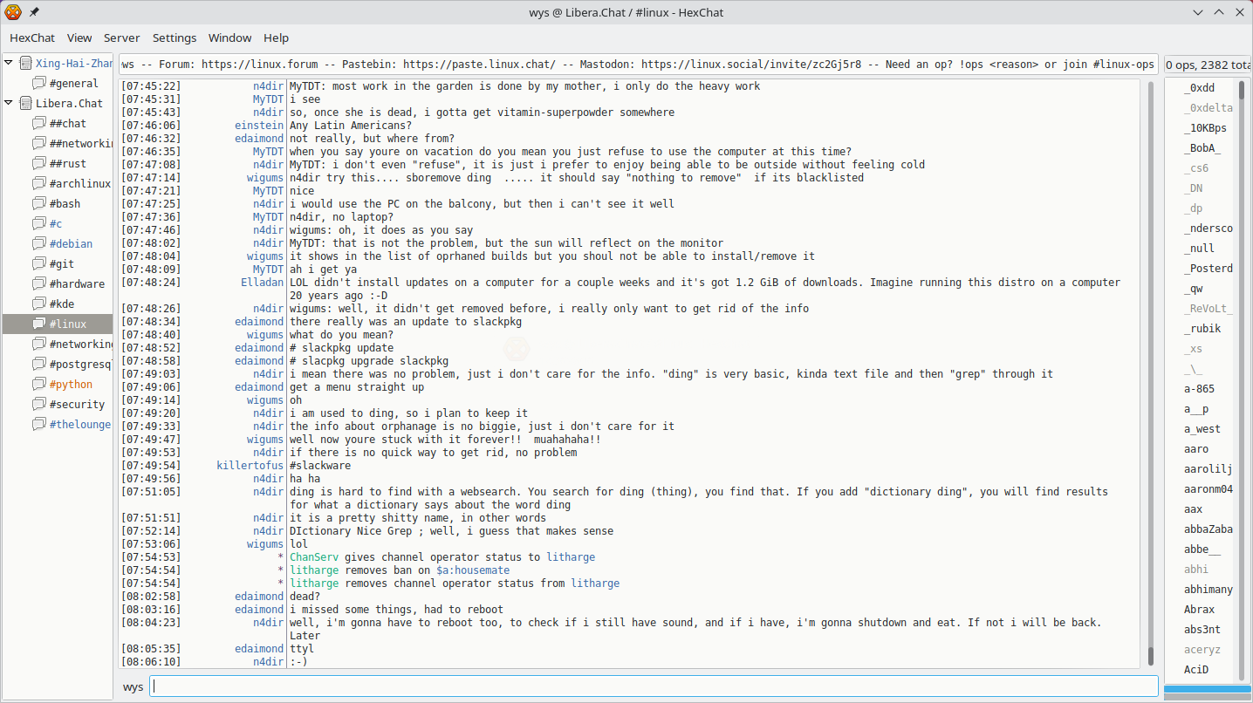This screenshot has height=703, width=1253.
Task: Toggle the pin window icon in title bar
Action: (34, 12)
